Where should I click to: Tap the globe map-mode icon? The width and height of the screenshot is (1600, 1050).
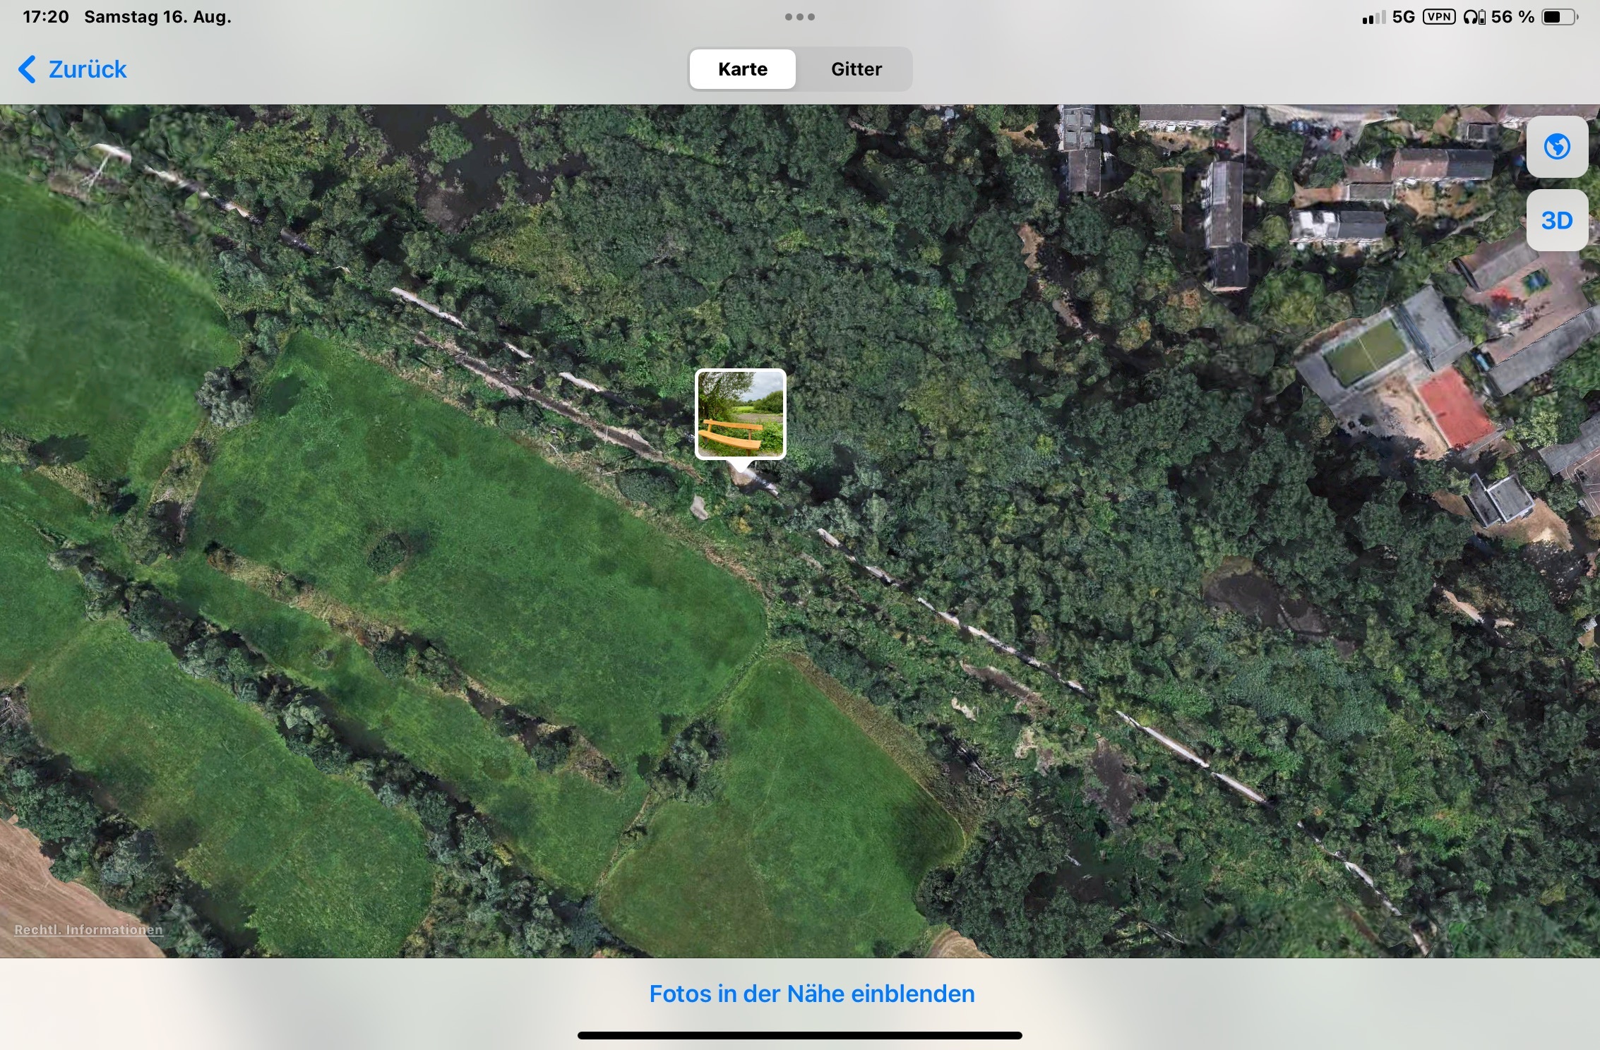coord(1557,147)
